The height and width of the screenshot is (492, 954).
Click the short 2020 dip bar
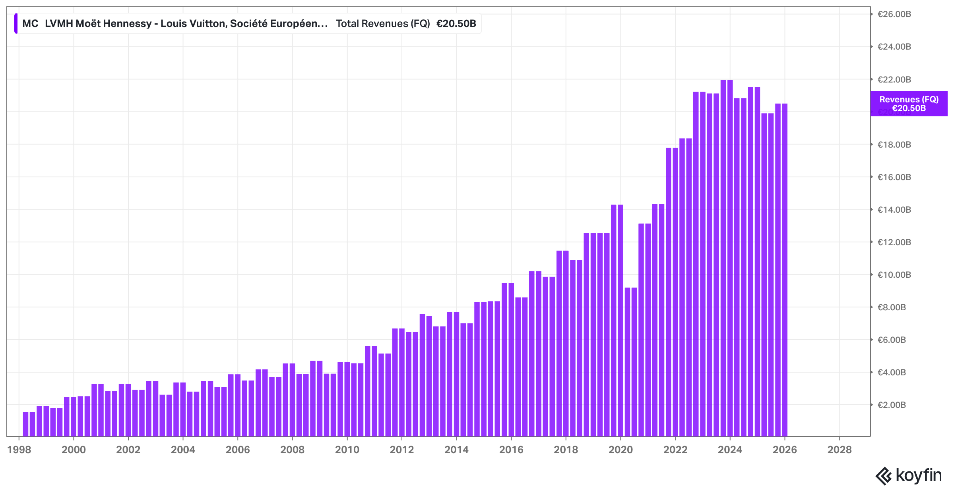627,361
